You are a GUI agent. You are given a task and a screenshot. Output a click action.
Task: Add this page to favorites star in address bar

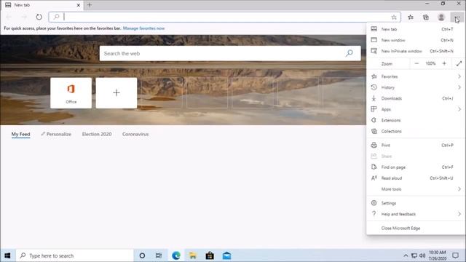point(394,17)
